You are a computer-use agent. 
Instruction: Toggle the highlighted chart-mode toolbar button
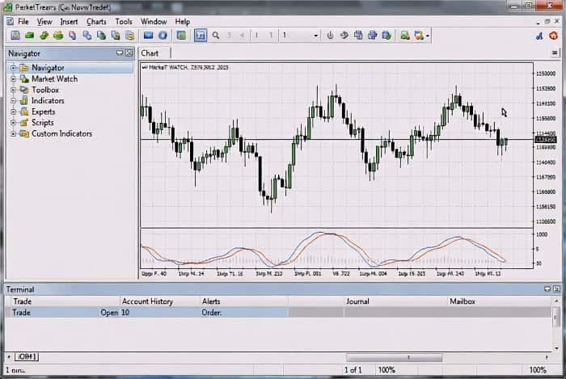200,36
